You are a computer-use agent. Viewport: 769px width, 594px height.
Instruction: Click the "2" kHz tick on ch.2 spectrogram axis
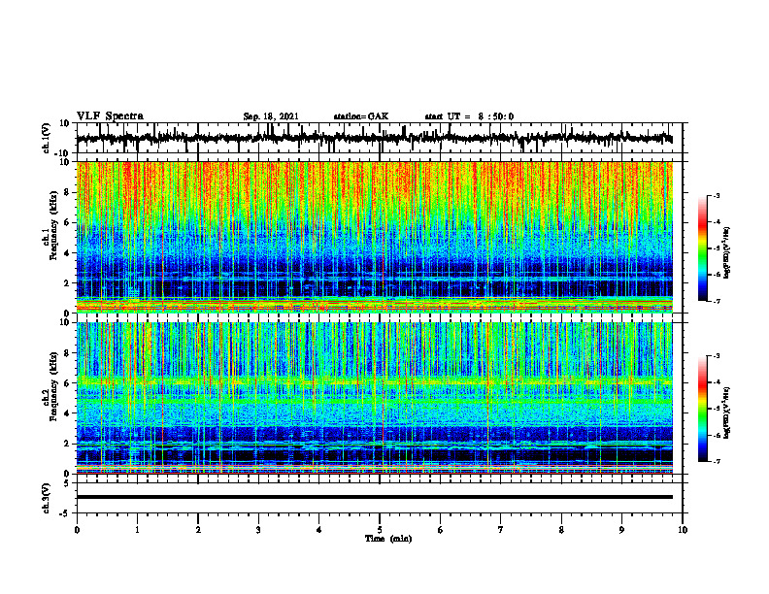[67, 444]
